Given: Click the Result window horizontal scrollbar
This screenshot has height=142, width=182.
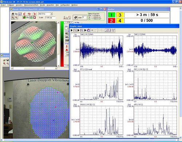Looking at the screenshot, I should click(x=34, y=68).
